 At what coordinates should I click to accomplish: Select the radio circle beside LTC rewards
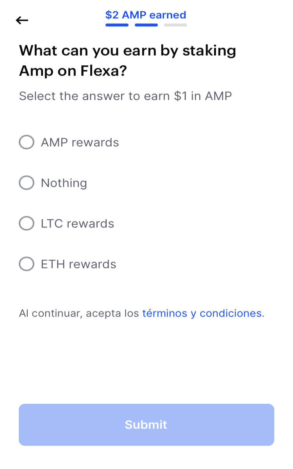[27, 224]
